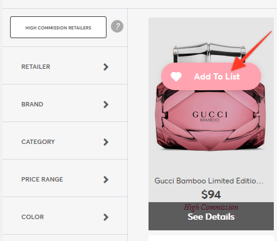Click the white heart icon
Screen dimensions: 277x241
176,76
